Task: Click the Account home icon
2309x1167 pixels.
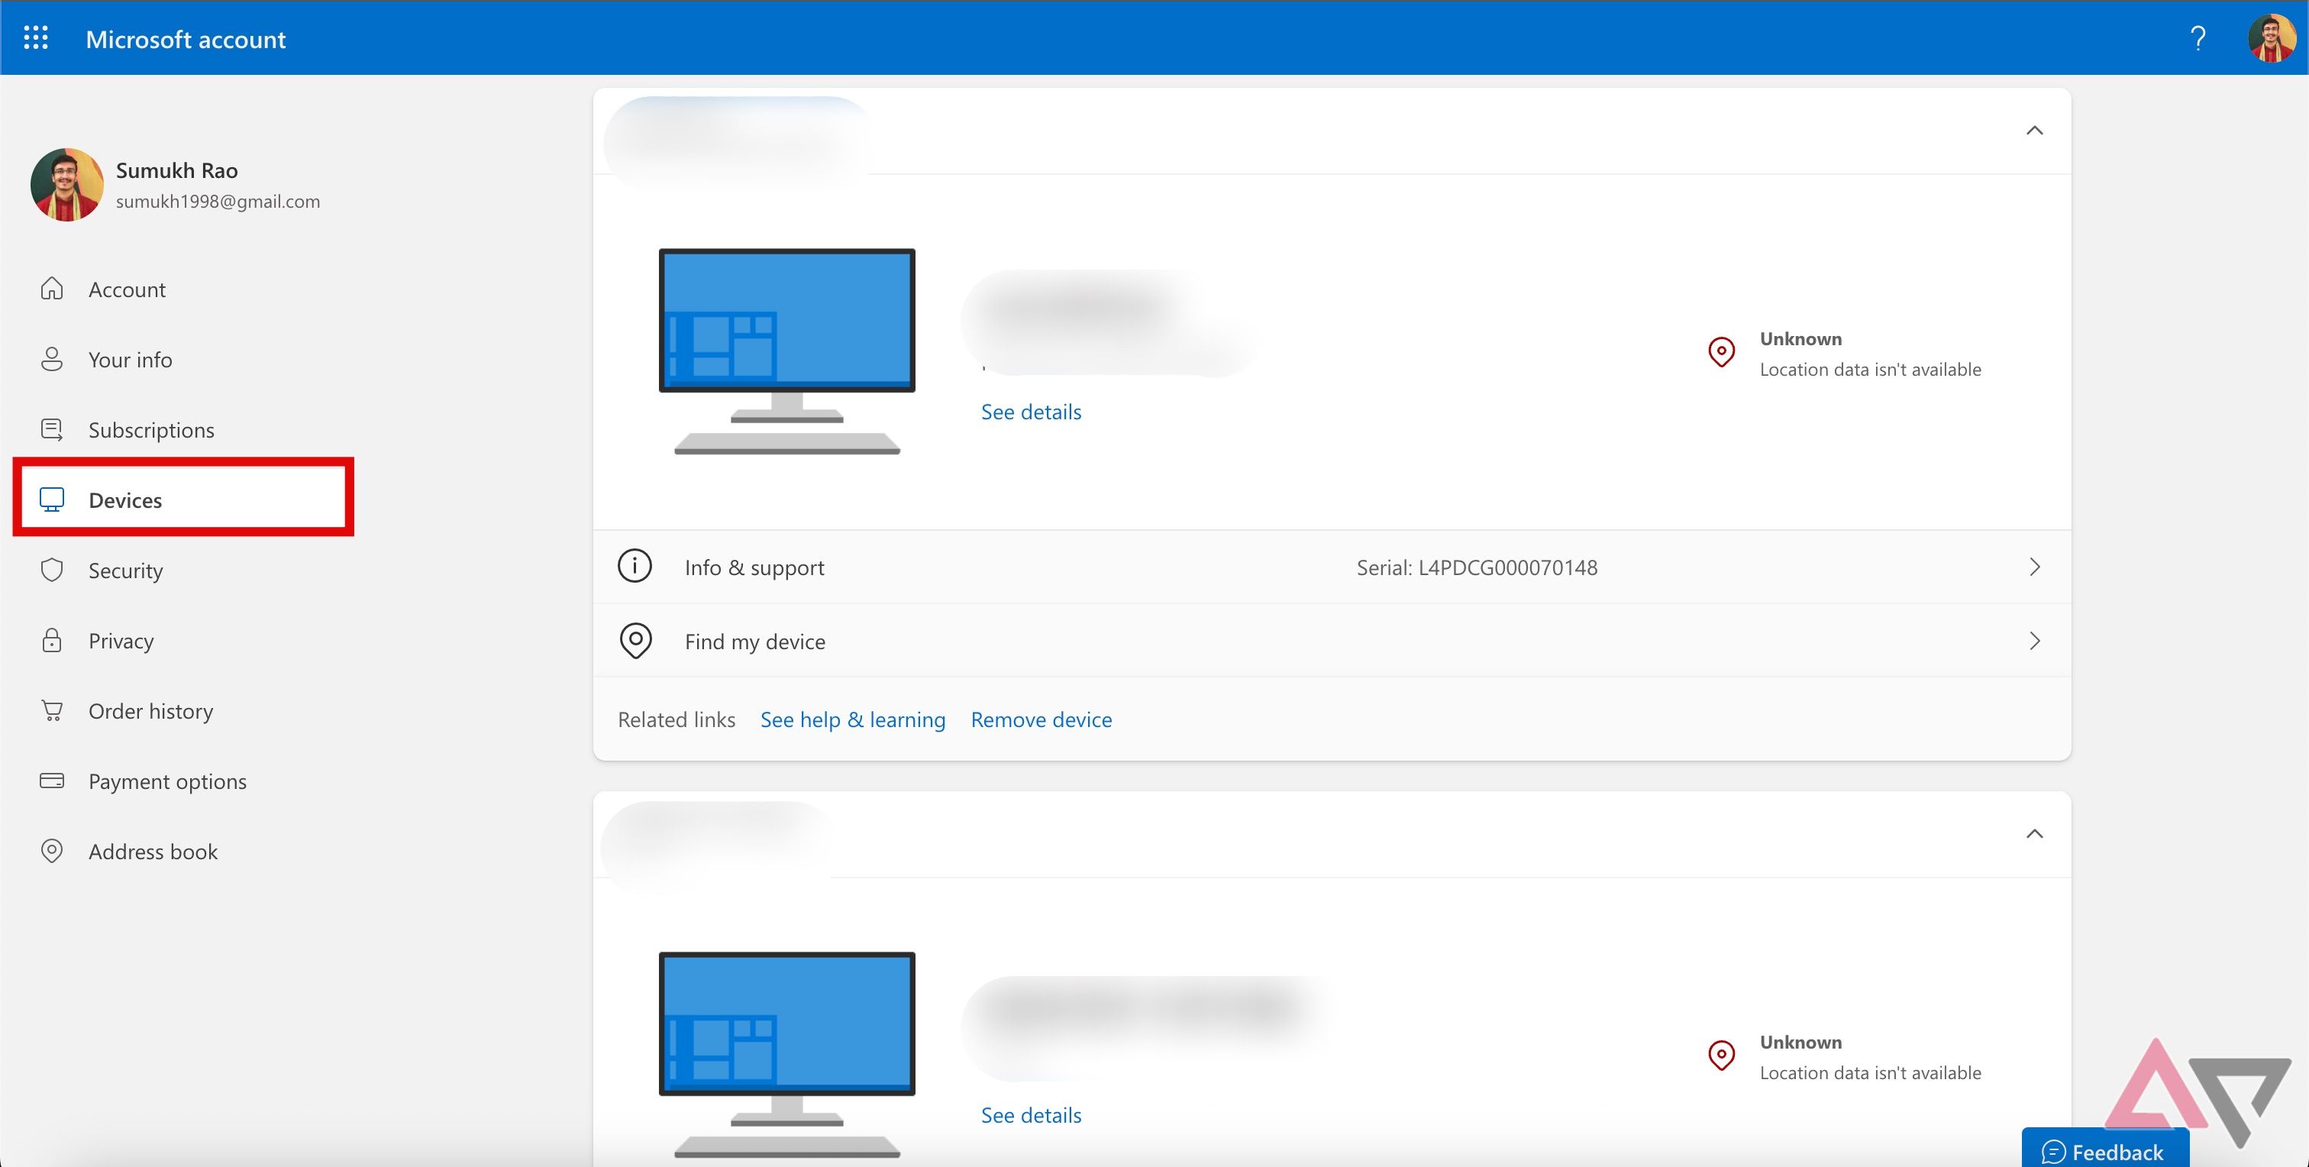Action: [52, 289]
